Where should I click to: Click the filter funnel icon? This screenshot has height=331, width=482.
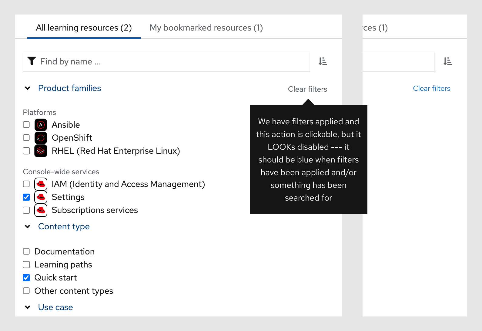click(32, 61)
